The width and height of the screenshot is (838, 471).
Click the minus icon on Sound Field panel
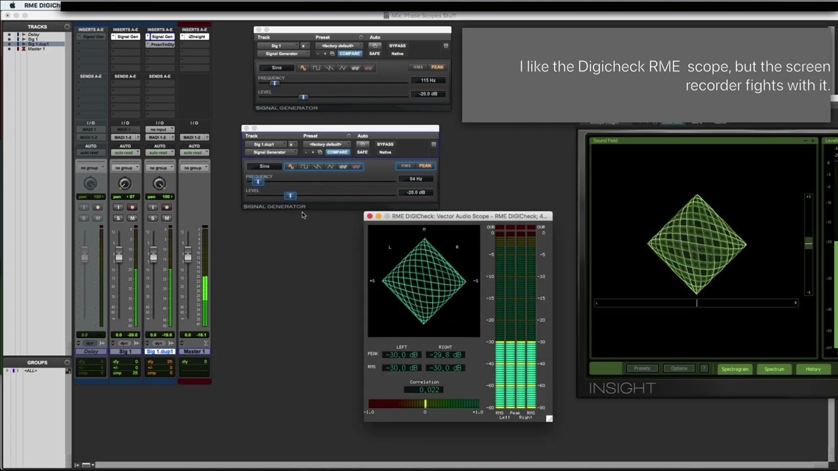pyautogui.click(x=806, y=141)
